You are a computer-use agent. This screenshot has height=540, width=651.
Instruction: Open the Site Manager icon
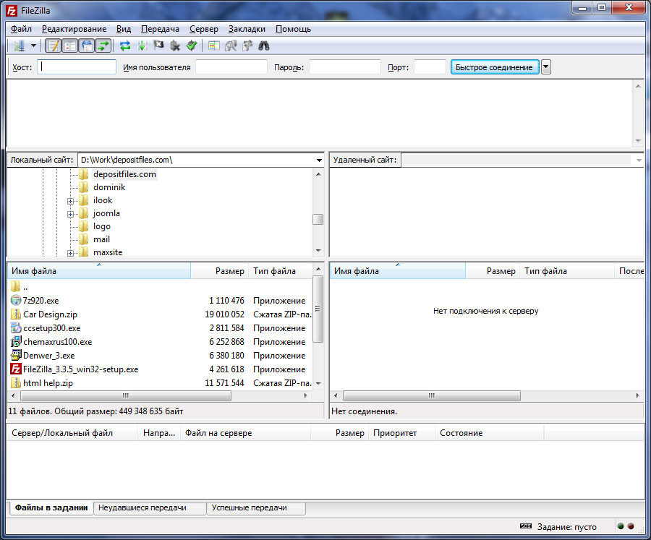(x=19, y=46)
